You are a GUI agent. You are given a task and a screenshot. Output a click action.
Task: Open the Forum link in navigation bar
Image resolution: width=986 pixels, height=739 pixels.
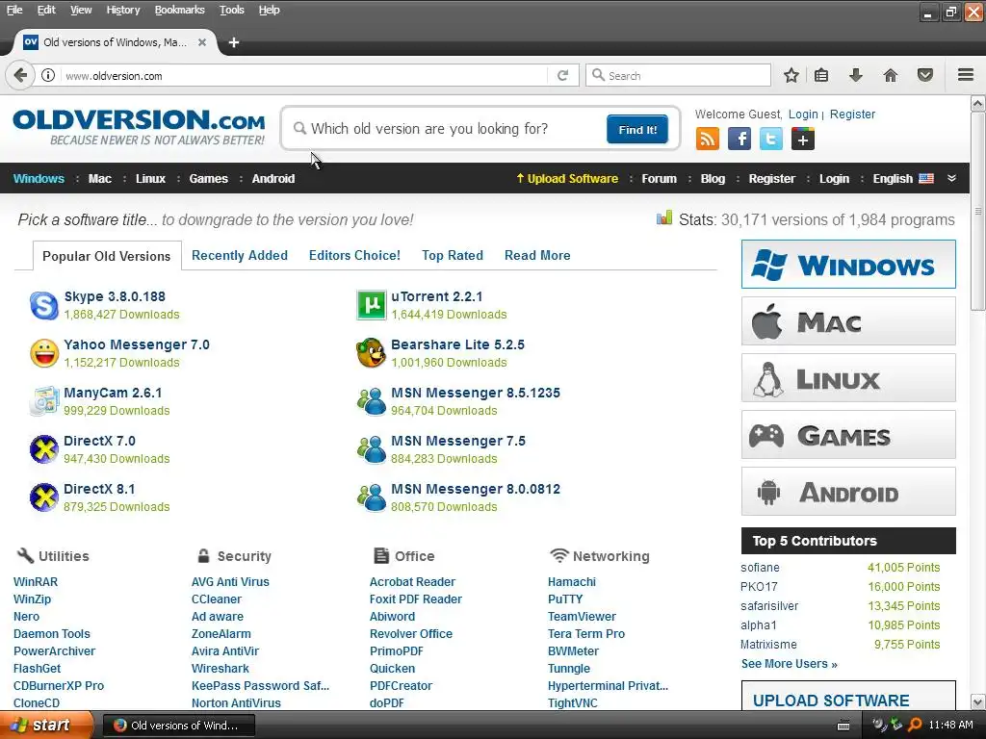(659, 178)
